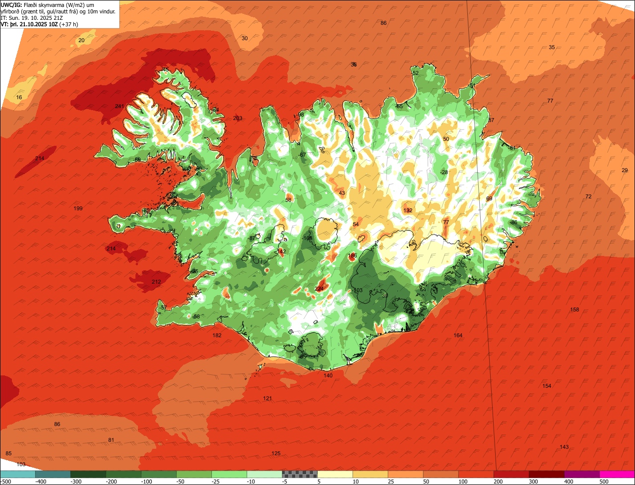This screenshot has width=635, height=485.
Task: Click the value 81 in the bottom left
Action: click(x=111, y=440)
